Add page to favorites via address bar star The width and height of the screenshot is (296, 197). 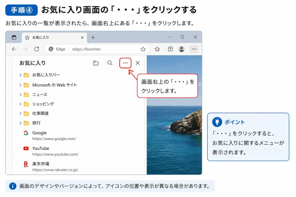click(143, 49)
